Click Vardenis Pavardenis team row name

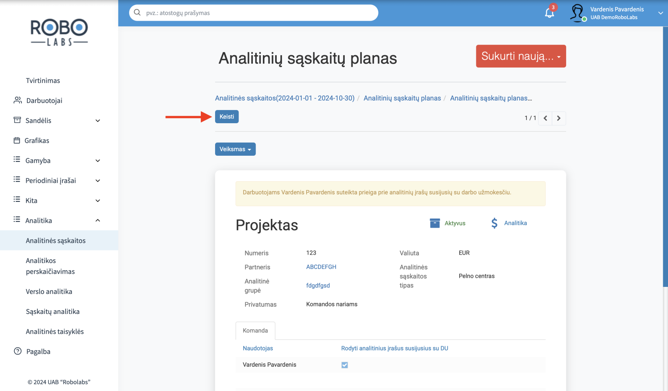tap(270, 365)
